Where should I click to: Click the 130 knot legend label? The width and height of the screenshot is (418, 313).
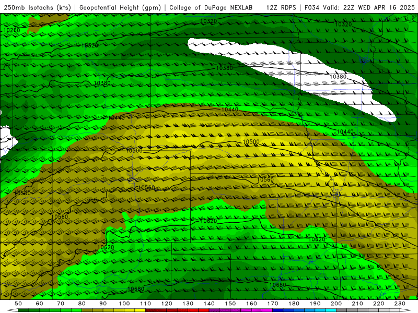(x=188, y=304)
